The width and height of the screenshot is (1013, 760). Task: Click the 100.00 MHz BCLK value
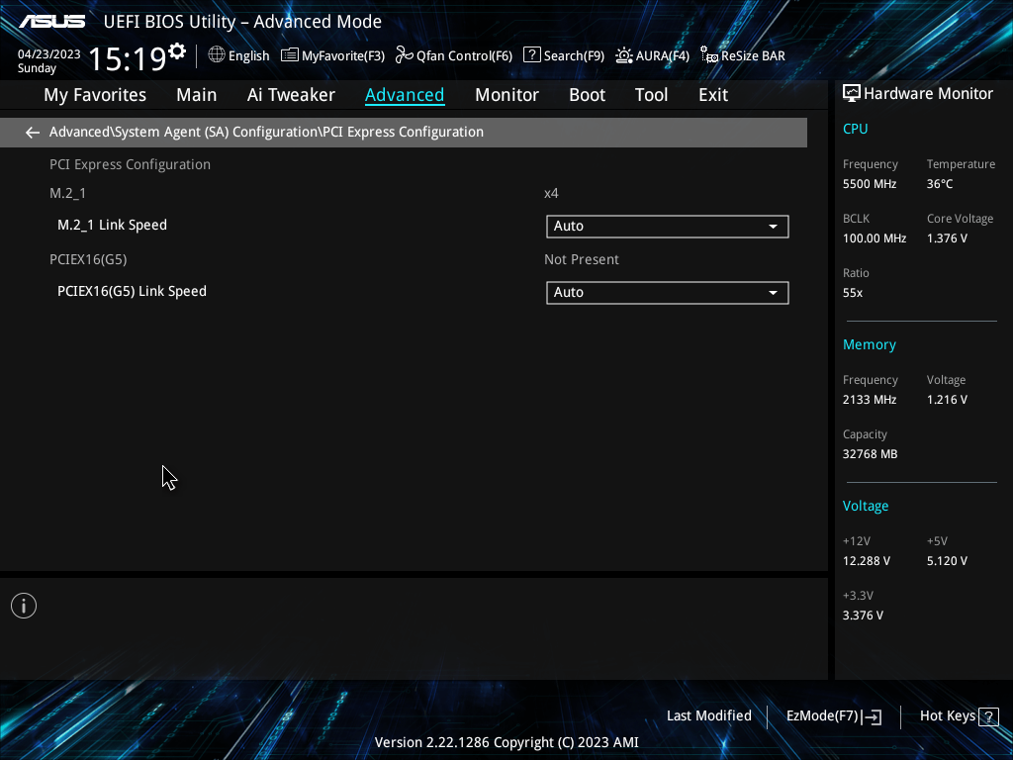[x=875, y=238]
